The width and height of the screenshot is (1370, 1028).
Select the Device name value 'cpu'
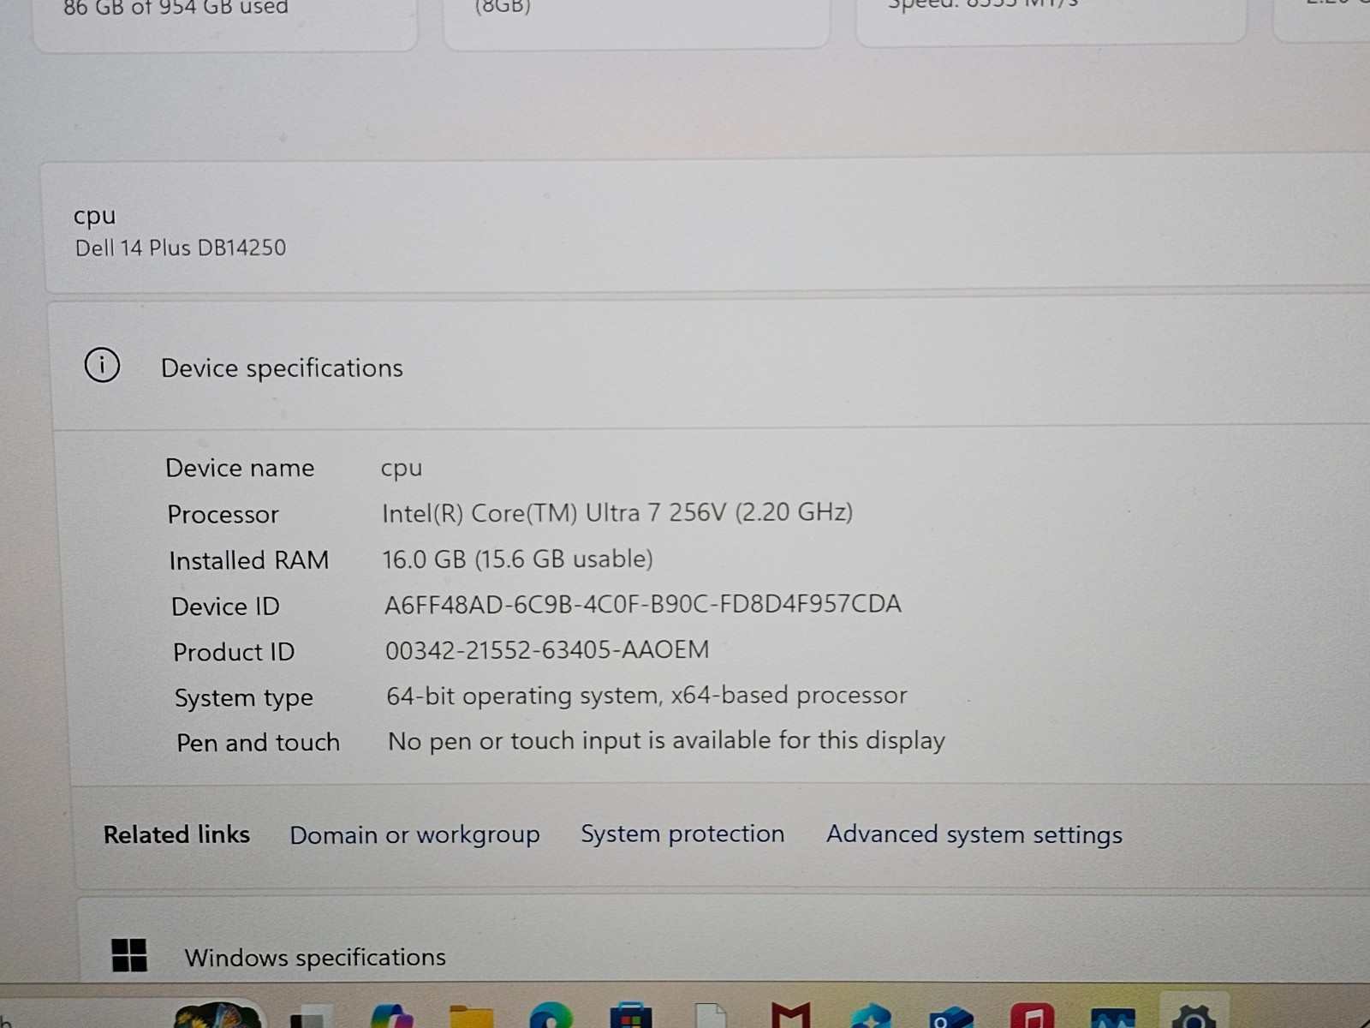tap(402, 469)
